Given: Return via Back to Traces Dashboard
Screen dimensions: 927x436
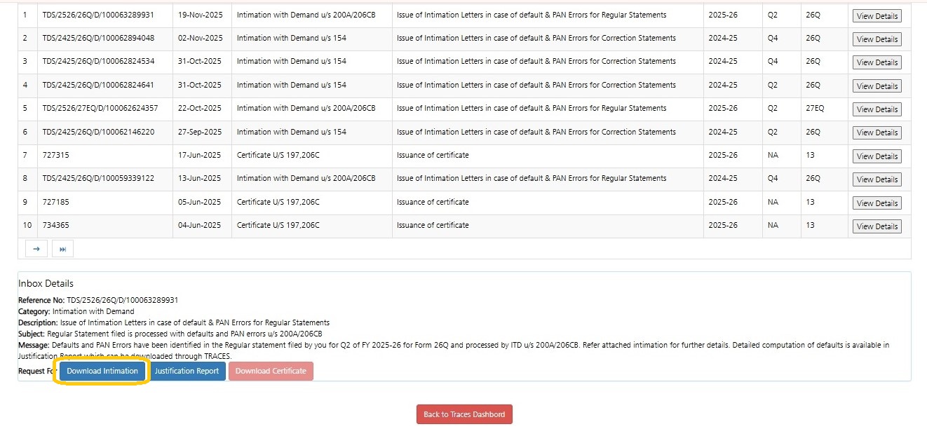Looking at the screenshot, I should click(464, 414).
